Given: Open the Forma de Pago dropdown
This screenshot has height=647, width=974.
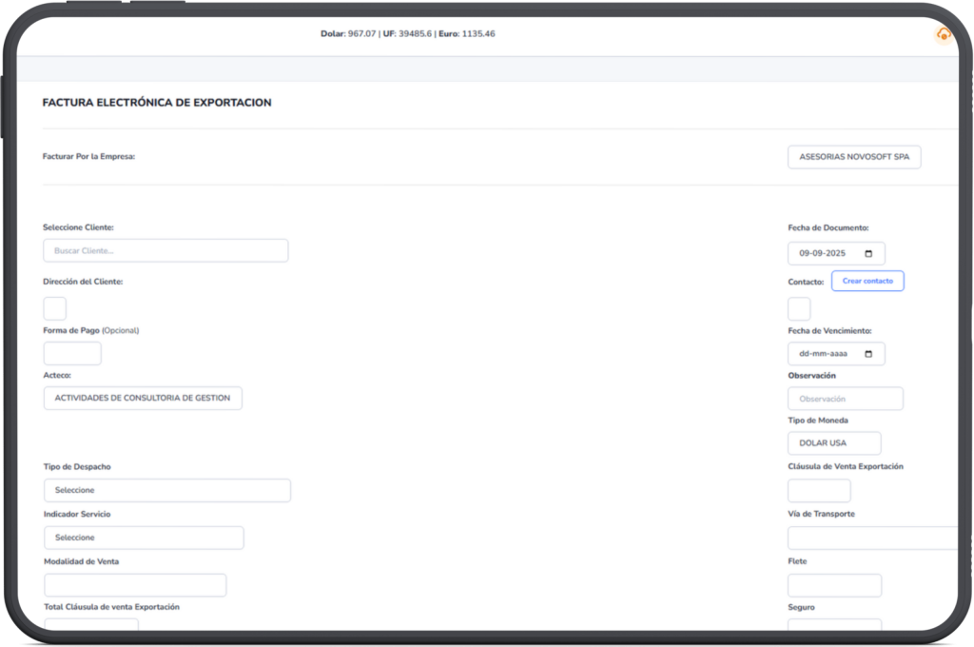Looking at the screenshot, I should coord(72,354).
